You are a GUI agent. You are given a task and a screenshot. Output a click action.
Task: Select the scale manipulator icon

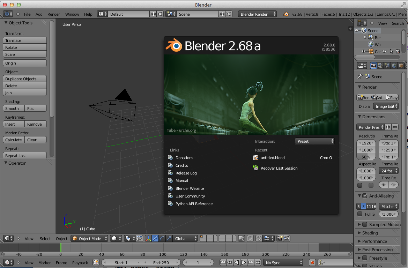pos(169,238)
